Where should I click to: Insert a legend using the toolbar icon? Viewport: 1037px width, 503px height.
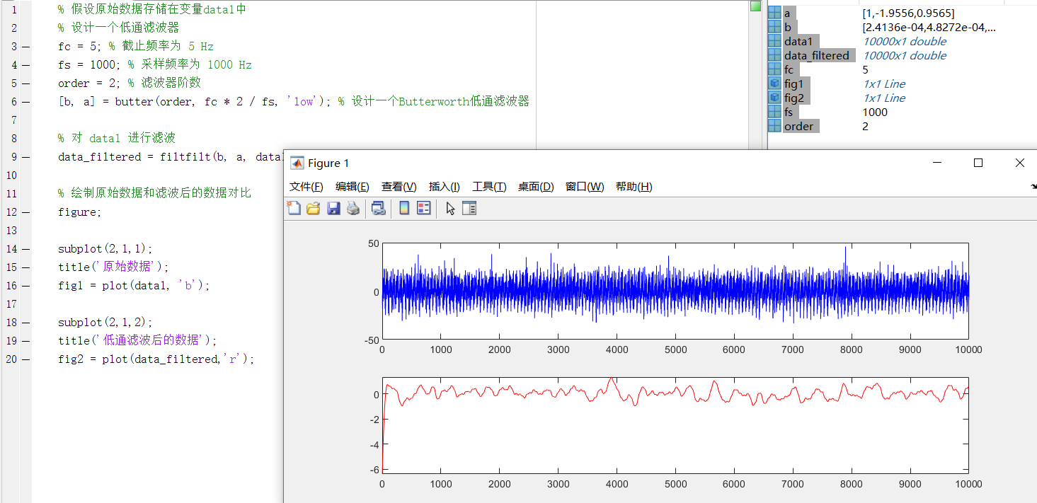coord(424,208)
